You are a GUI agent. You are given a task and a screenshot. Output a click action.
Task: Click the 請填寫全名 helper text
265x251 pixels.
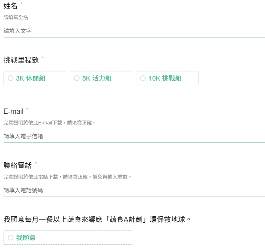[x=16, y=17]
